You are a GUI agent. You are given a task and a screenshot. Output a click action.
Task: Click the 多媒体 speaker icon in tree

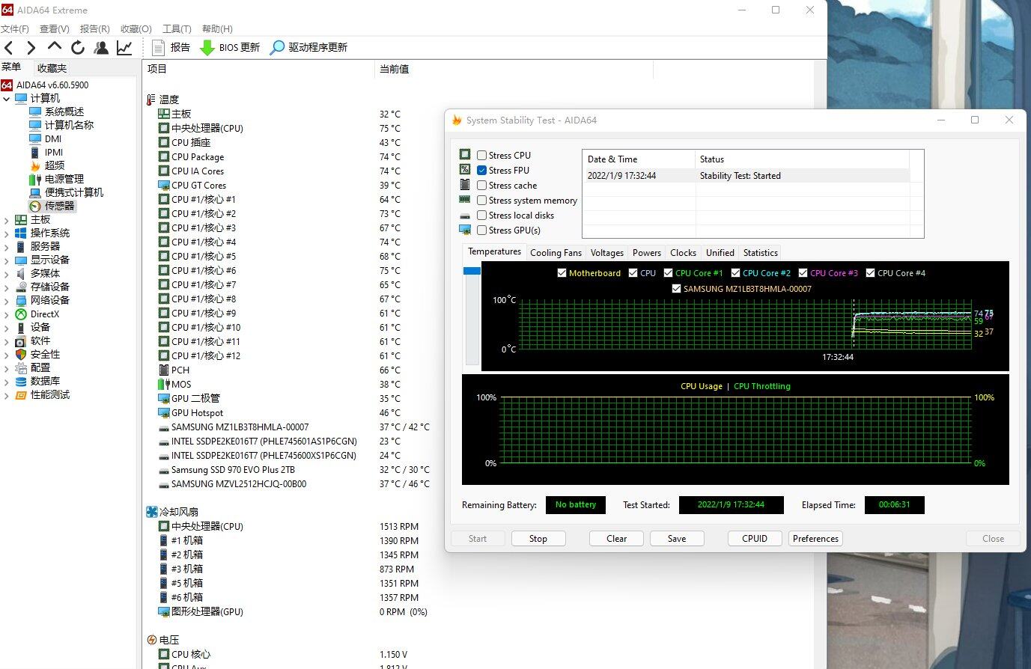coord(21,273)
